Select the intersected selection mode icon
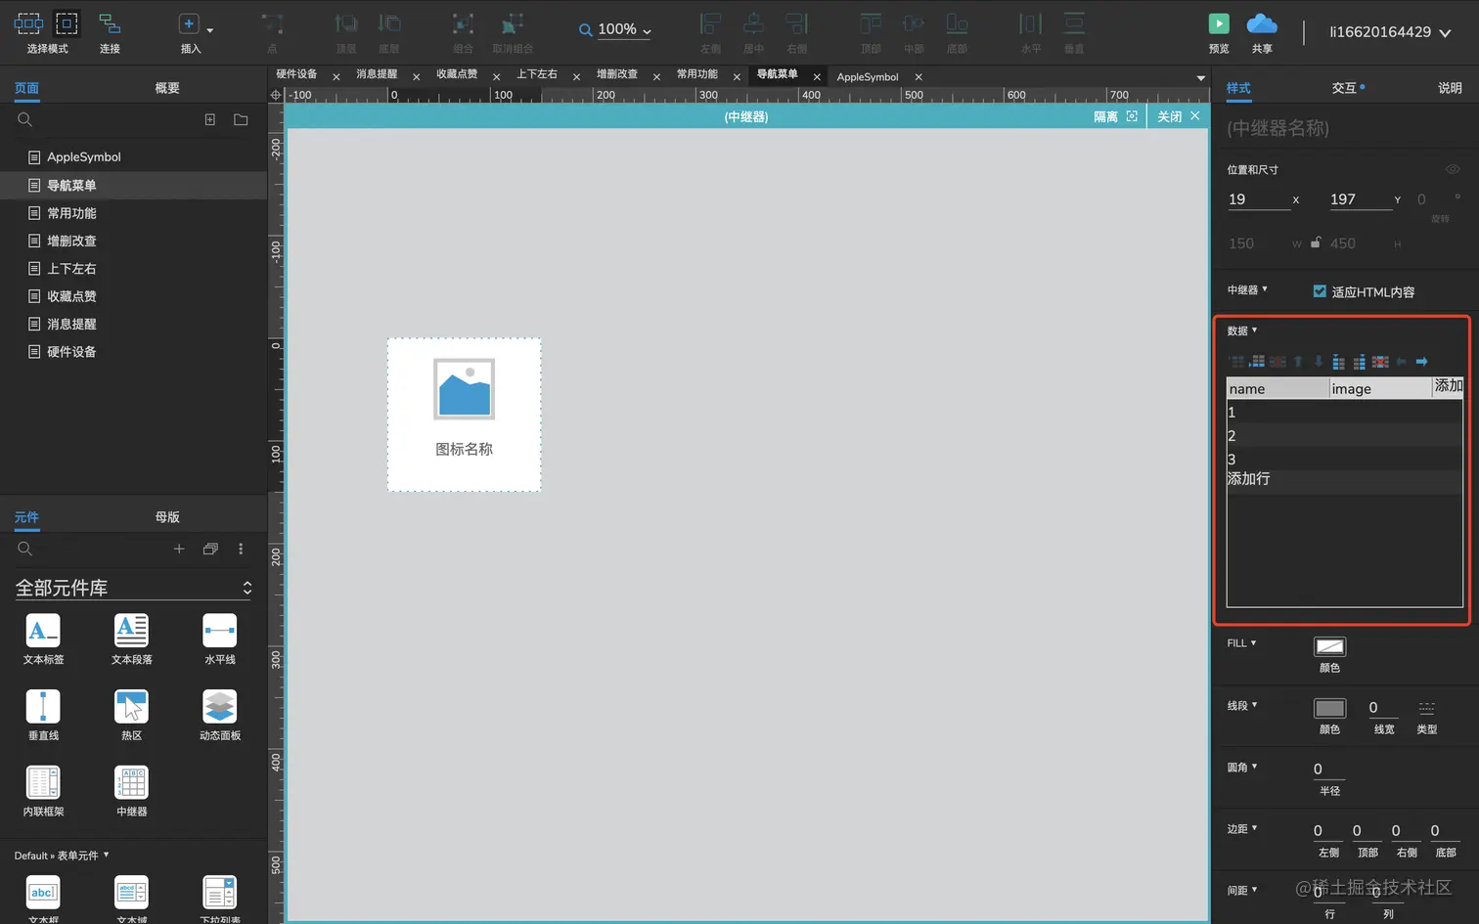Viewport: 1479px width, 924px height. pos(28,23)
